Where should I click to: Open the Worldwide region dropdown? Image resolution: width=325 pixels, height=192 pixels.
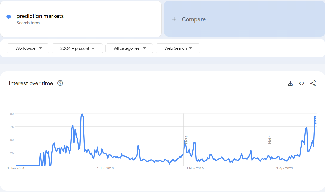28,48
